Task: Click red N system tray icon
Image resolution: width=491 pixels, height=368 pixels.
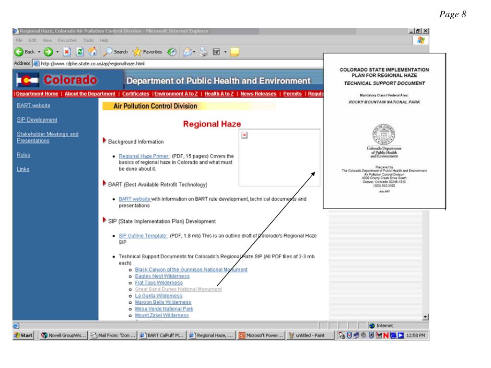Action: 386,335
